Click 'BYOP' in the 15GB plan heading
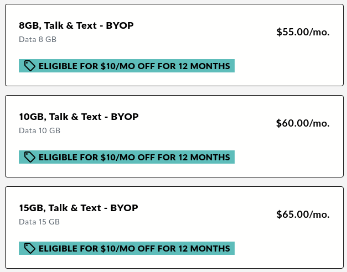This screenshot has width=347, height=272. tap(124, 208)
